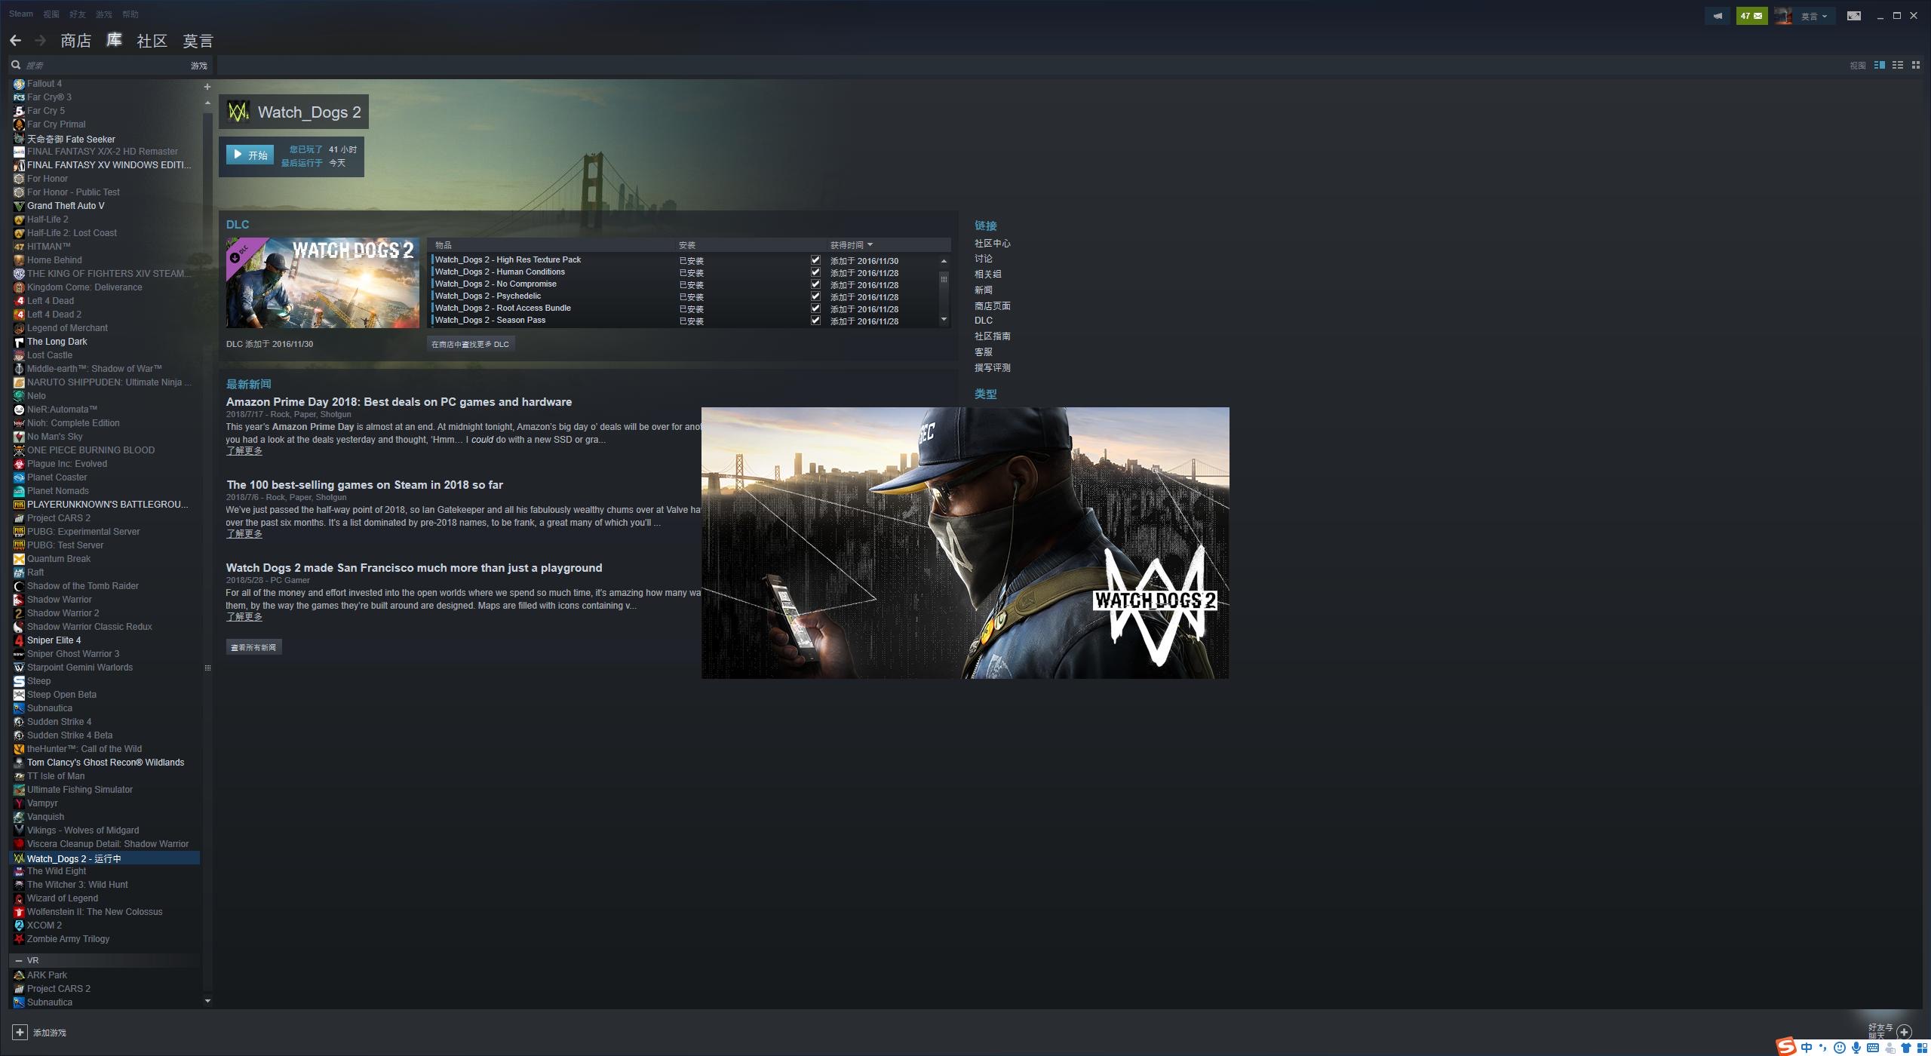This screenshot has height=1056, width=1931.
Task: Open the 好友 menu
Action: (x=78, y=14)
